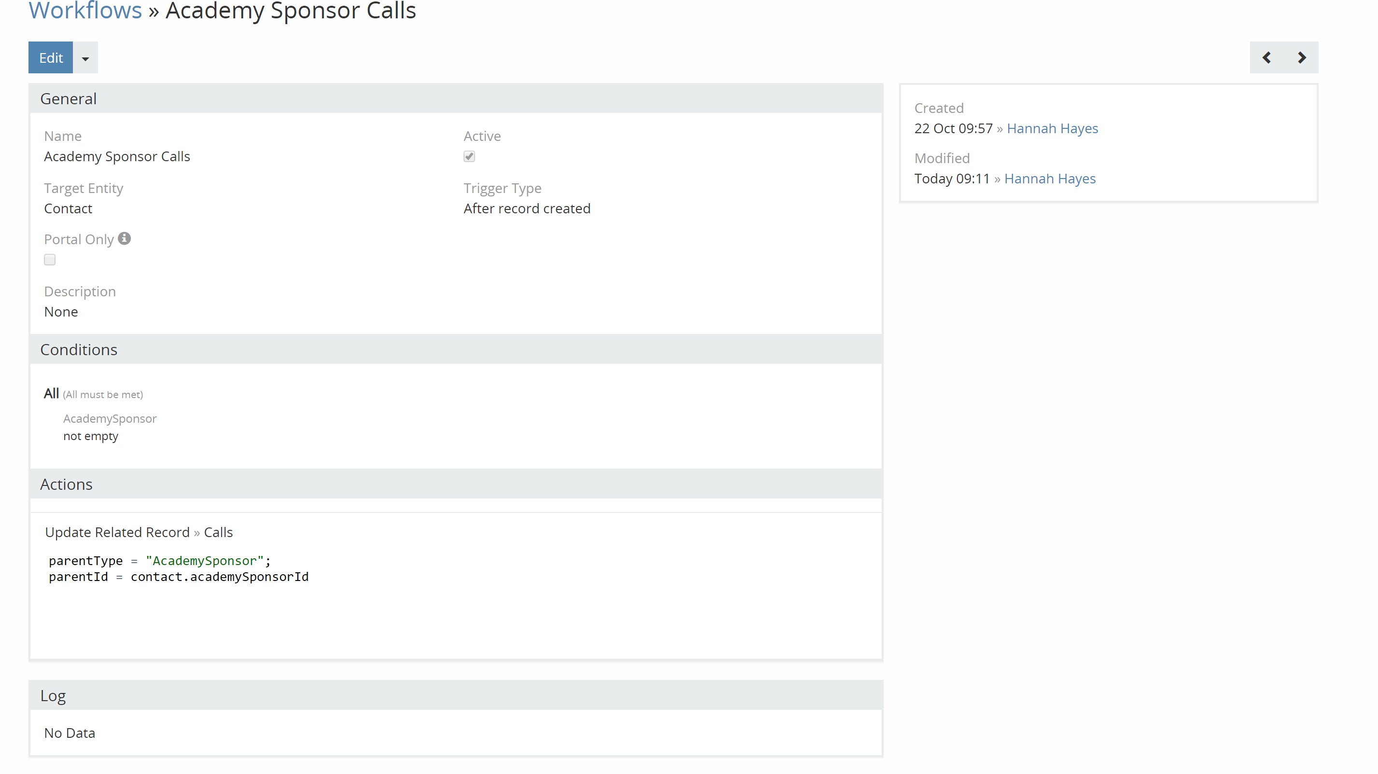Open the Workflows breadcrumb link
The height and width of the screenshot is (774, 1378).
click(x=85, y=11)
